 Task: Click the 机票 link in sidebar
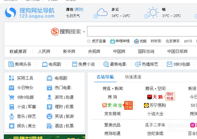coord(70,126)
